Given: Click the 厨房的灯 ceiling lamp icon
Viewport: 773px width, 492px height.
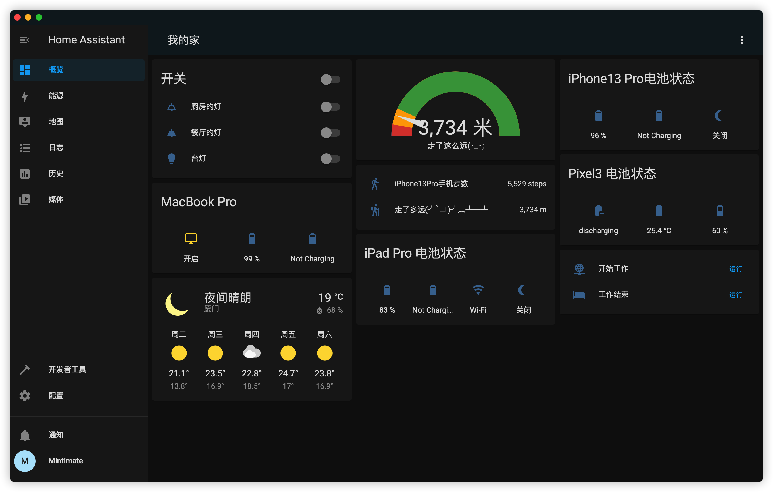Looking at the screenshot, I should (172, 107).
